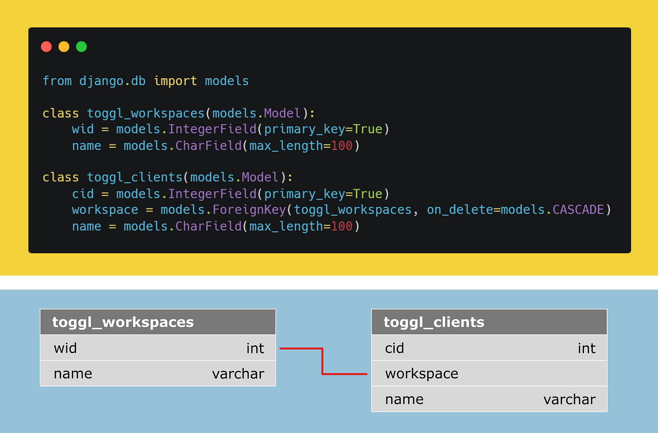Select the 'workspace' row in toggl_clients table
Viewport: 658px width, 433px height.
(489, 373)
